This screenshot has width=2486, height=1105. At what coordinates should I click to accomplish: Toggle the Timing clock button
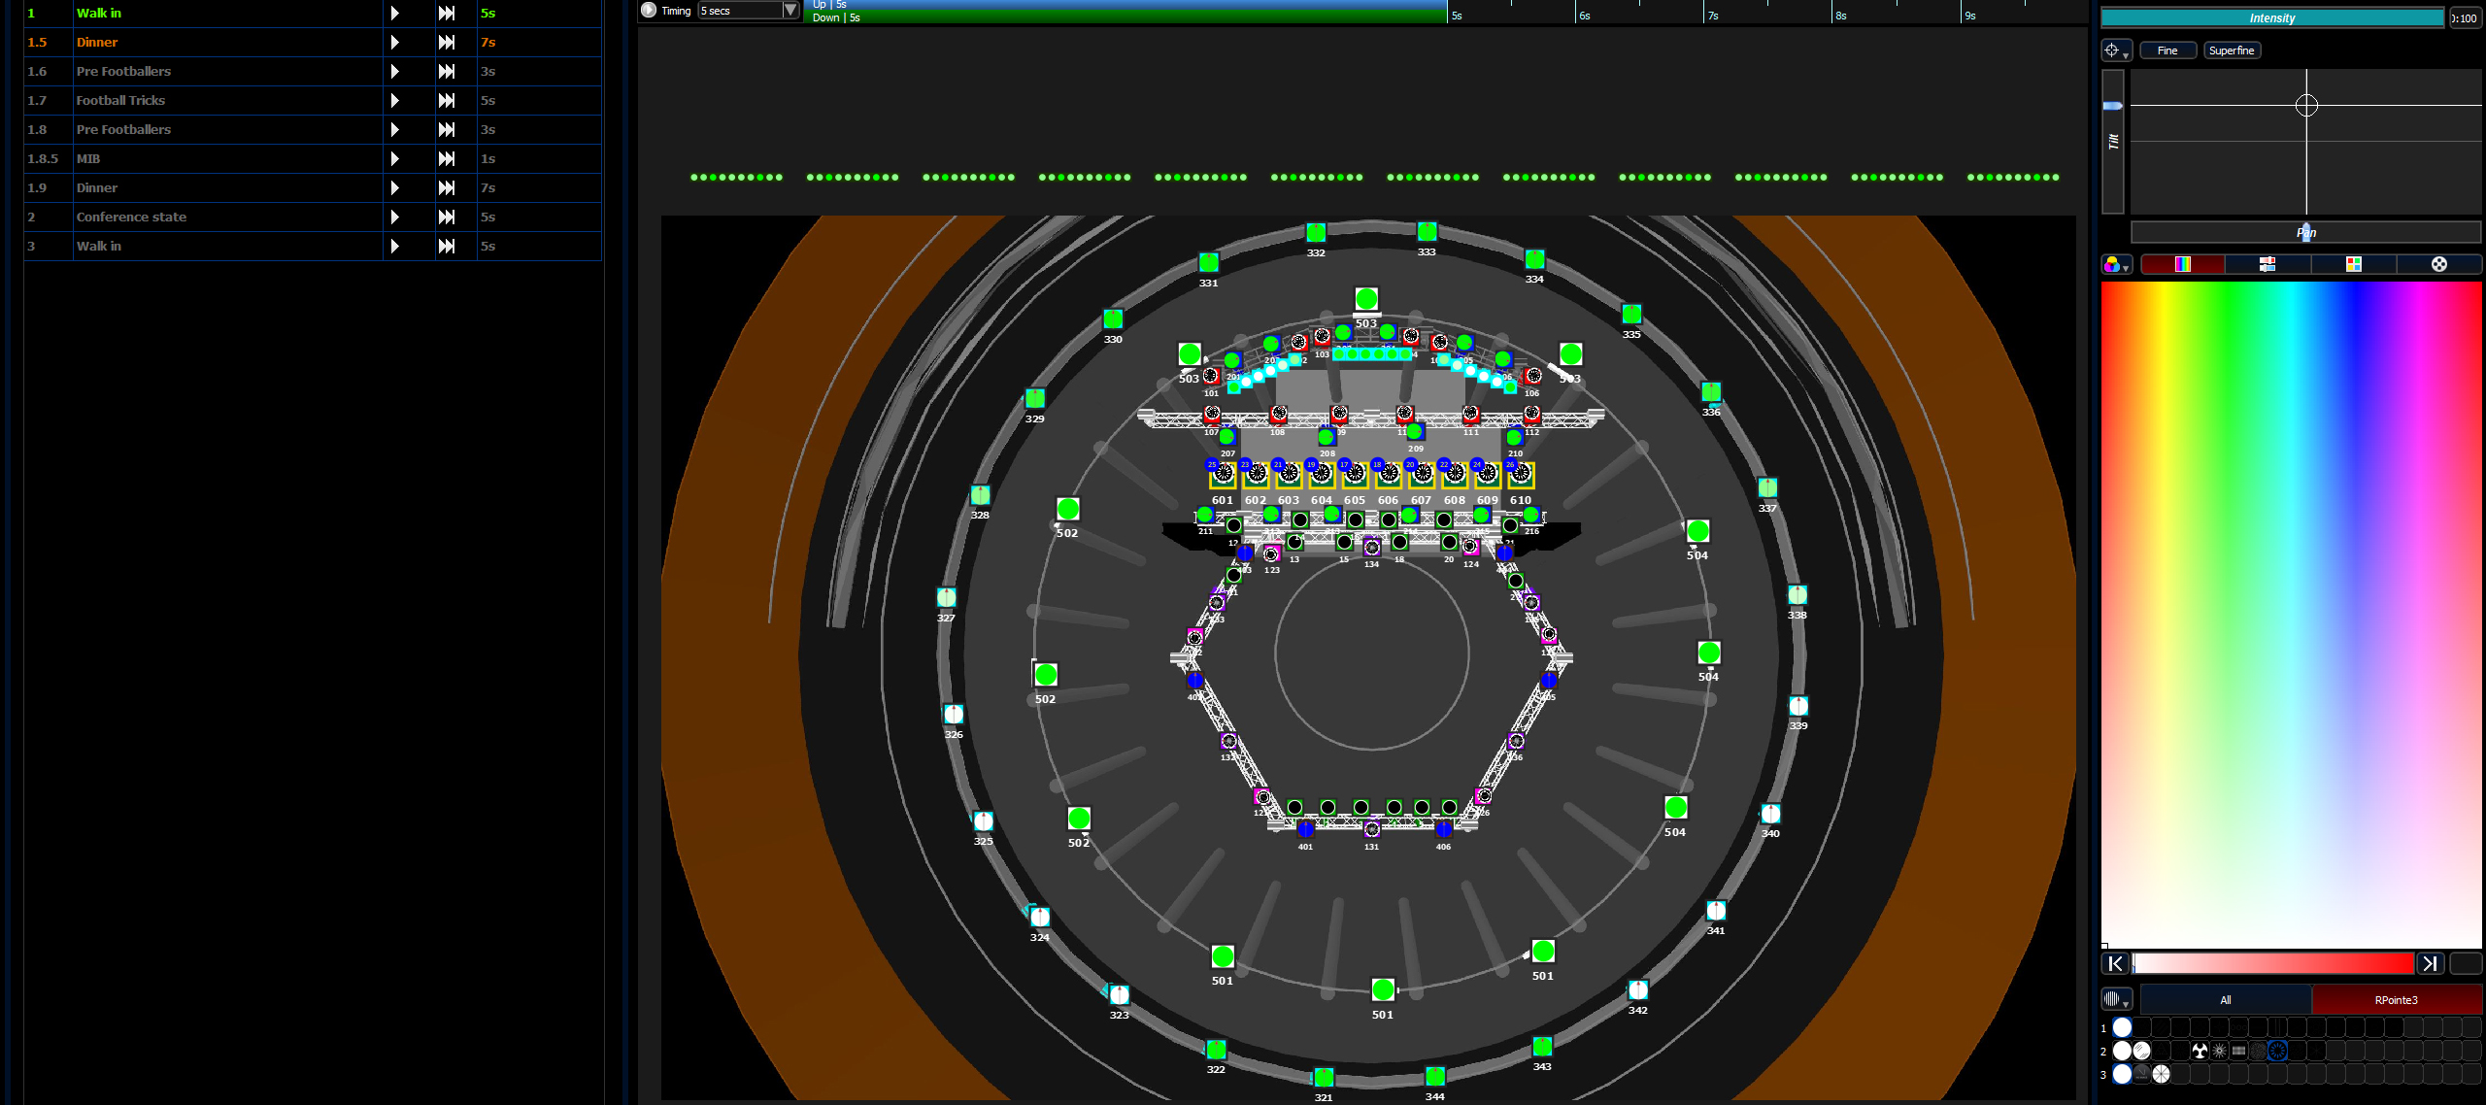click(x=649, y=11)
